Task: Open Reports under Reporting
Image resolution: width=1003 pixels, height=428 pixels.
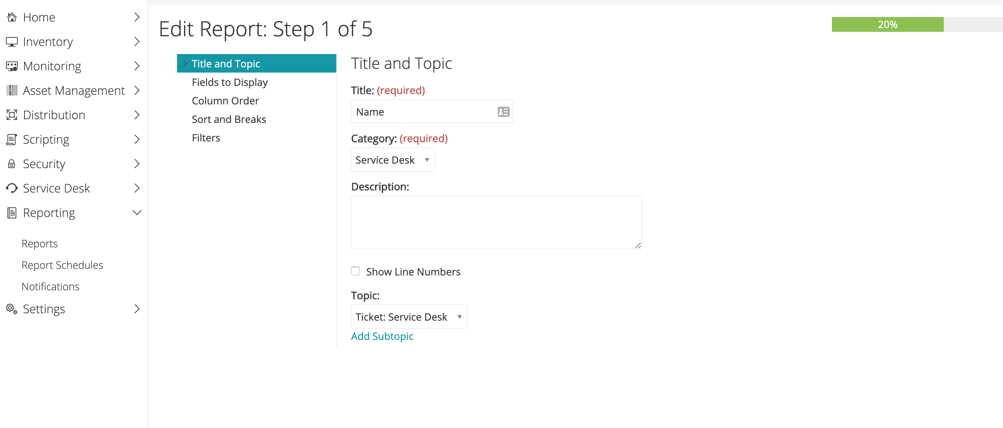Action: tap(40, 244)
